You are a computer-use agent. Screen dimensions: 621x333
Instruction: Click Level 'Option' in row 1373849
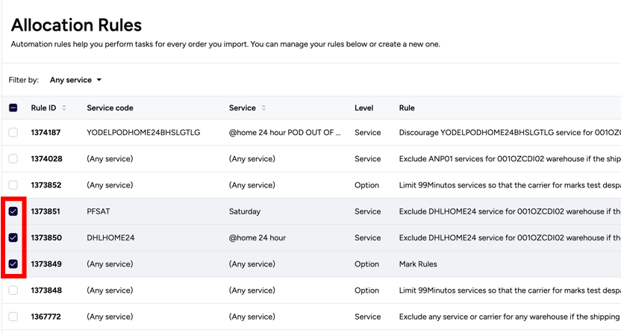click(366, 264)
